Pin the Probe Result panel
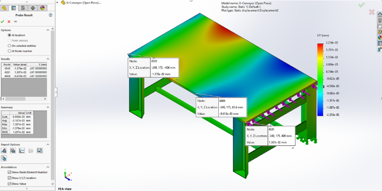 click(x=15, y=21)
